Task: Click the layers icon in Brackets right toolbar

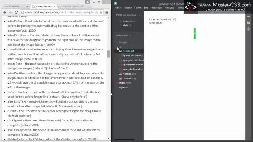Action: [249, 29]
